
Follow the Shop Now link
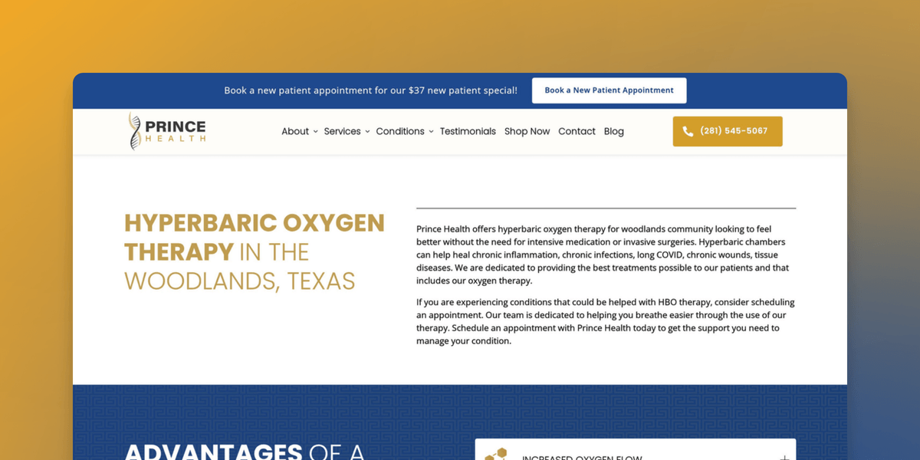point(527,131)
